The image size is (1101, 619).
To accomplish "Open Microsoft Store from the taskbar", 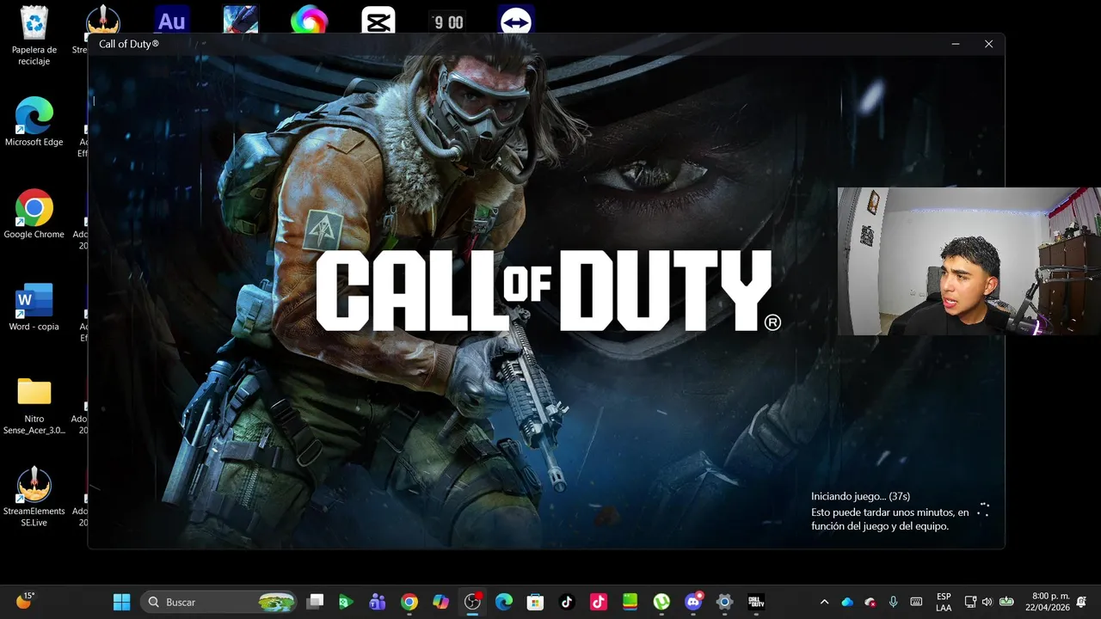I will coord(535,602).
